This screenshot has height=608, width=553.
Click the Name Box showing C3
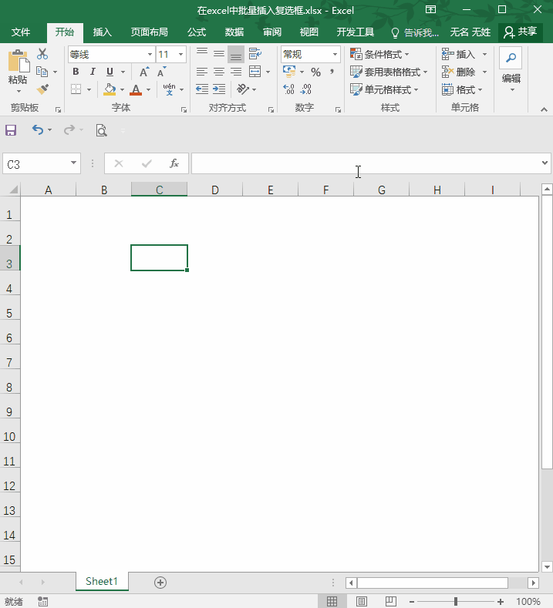[41, 164]
